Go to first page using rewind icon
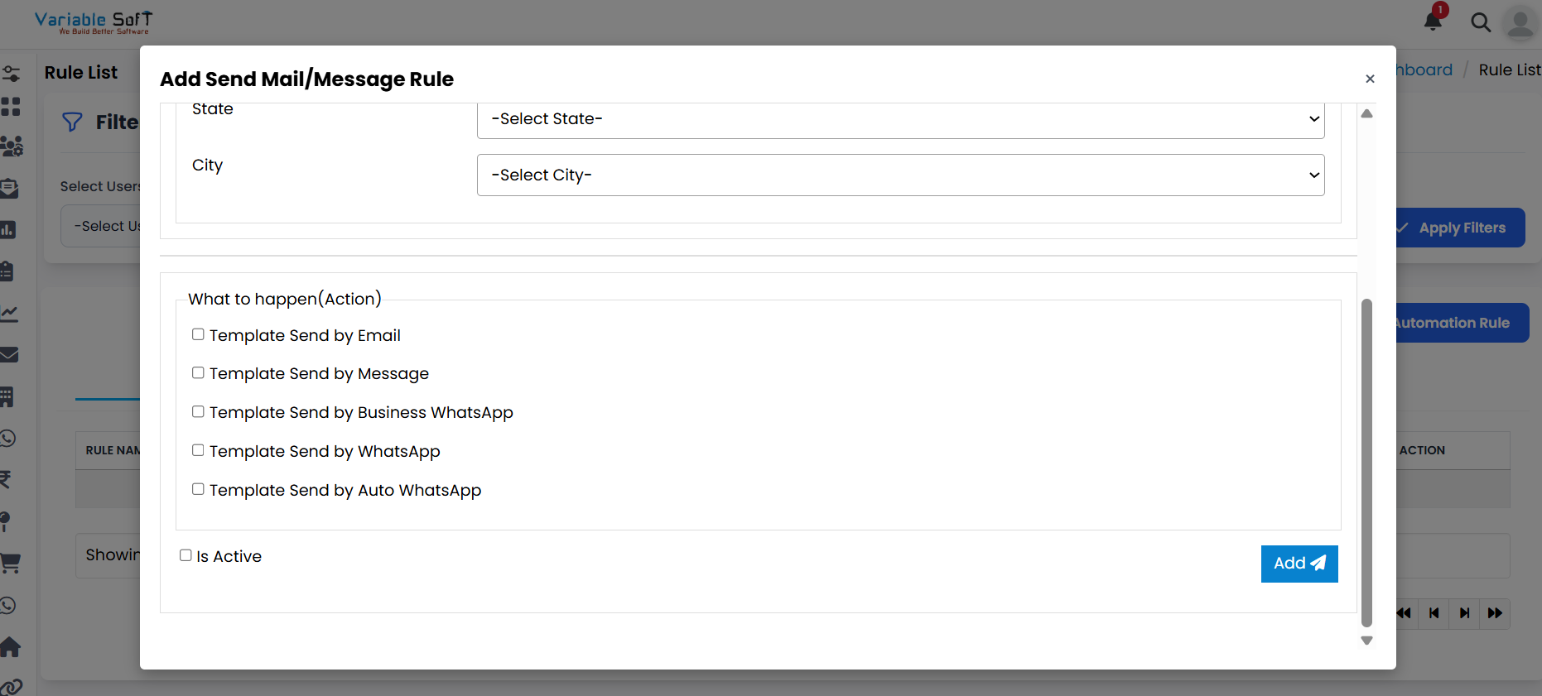 coord(1404,613)
